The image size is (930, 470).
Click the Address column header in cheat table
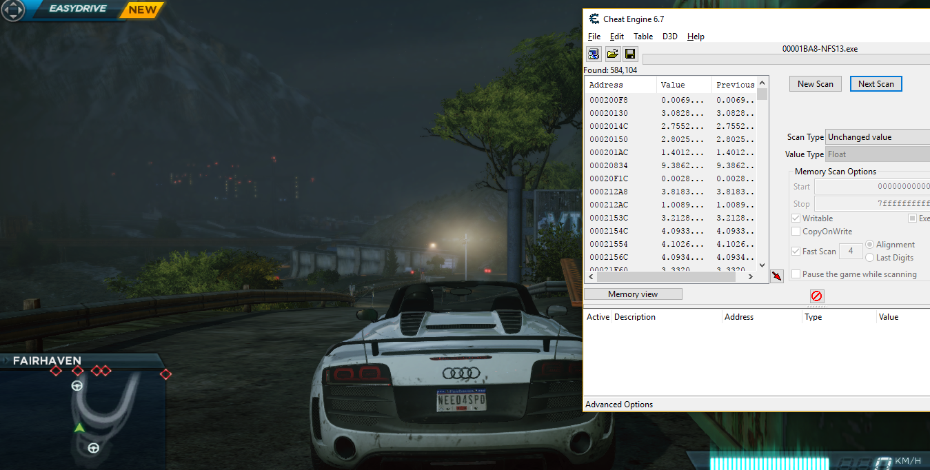click(x=762, y=317)
